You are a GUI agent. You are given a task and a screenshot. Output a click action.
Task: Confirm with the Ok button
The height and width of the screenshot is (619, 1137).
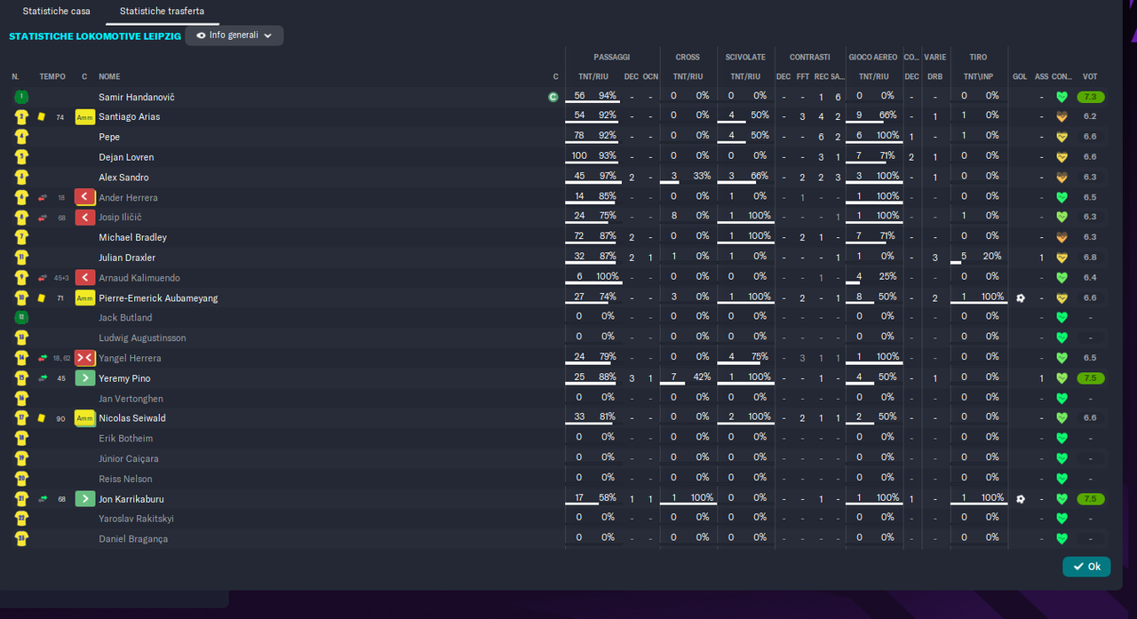point(1086,567)
